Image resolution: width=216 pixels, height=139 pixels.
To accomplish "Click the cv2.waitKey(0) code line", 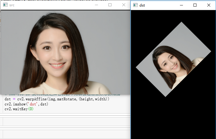I will (19, 109).
